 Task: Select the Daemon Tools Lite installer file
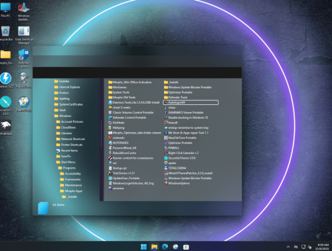[x=133, y=102]
